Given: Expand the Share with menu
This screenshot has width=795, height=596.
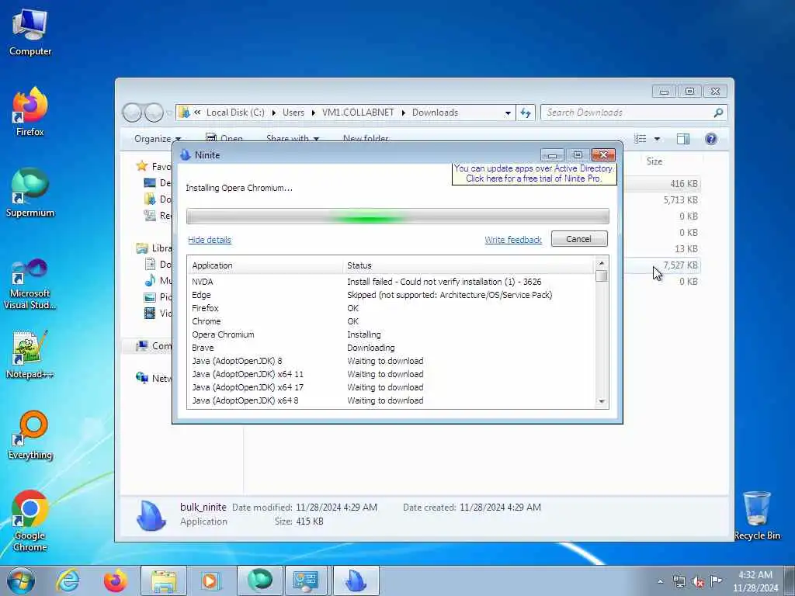Looking at the screenshot, I should click(x=293, y=138).
